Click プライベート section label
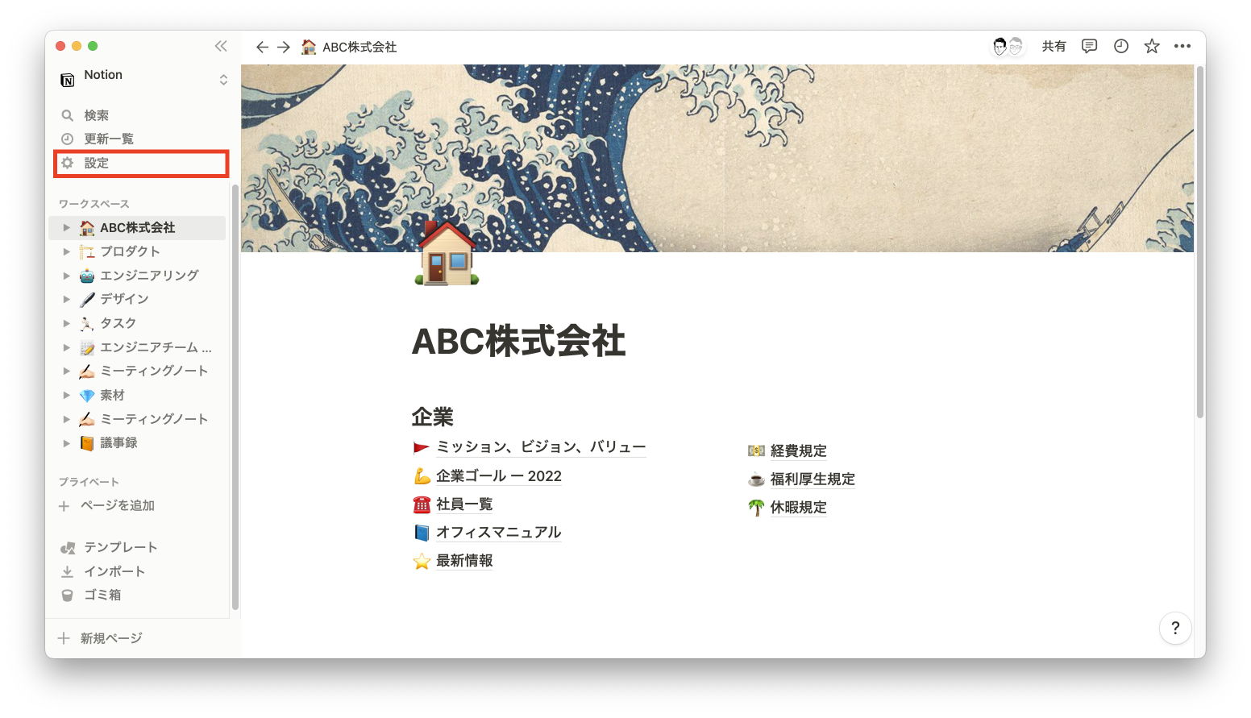The image size is (1251, 718). (x=89, y=482)
